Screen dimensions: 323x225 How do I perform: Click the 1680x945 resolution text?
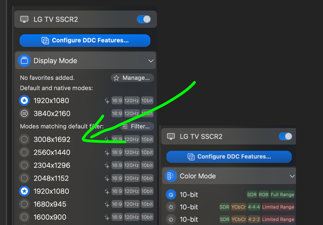tap(50, 204)
